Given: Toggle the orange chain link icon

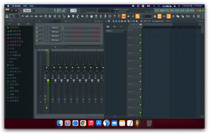Looking at the screenshot, I should [138, 16].
